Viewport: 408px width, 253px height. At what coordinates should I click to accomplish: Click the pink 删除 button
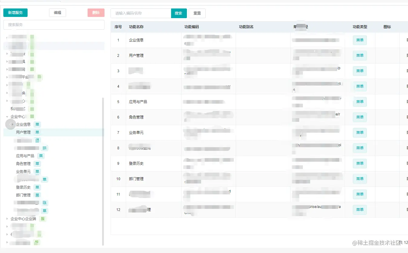96,13
